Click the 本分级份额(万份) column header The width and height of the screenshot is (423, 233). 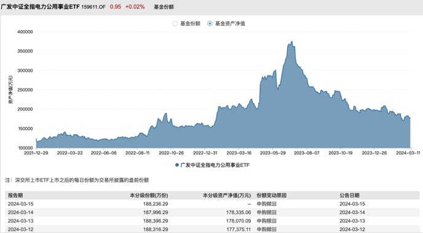149,196
